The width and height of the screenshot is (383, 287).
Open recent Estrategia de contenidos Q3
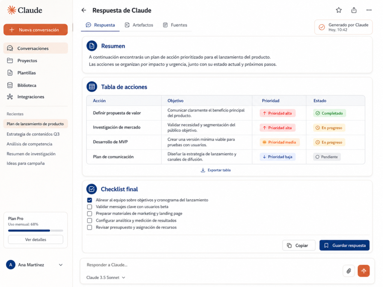coord(33,134)
